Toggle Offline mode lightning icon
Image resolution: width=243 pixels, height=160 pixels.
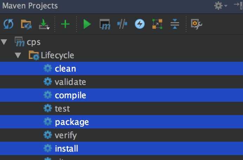(140, 24)
